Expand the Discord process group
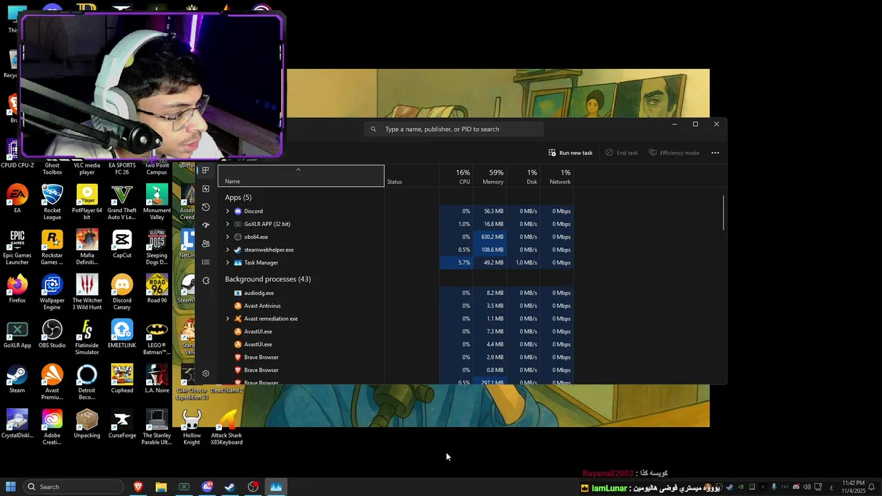This screenshot has width=882, height=496. (227, 211)
